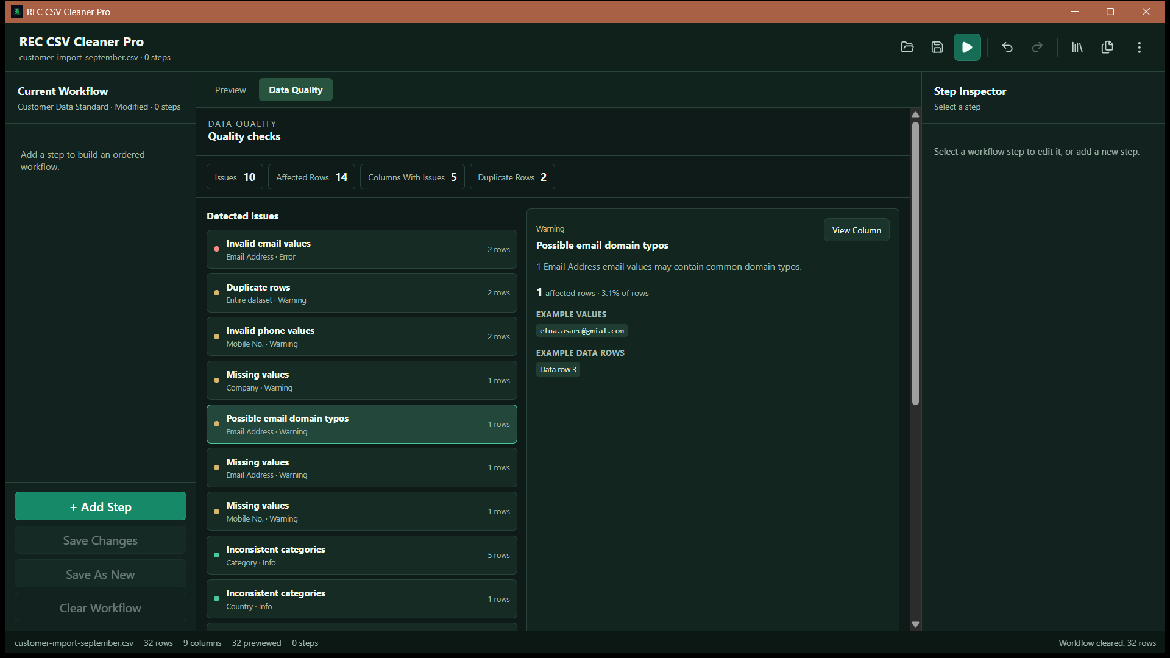Viewport: 1170px width, 658px height.
Task: Click Save As New button
Action: [x=101, y=575]
